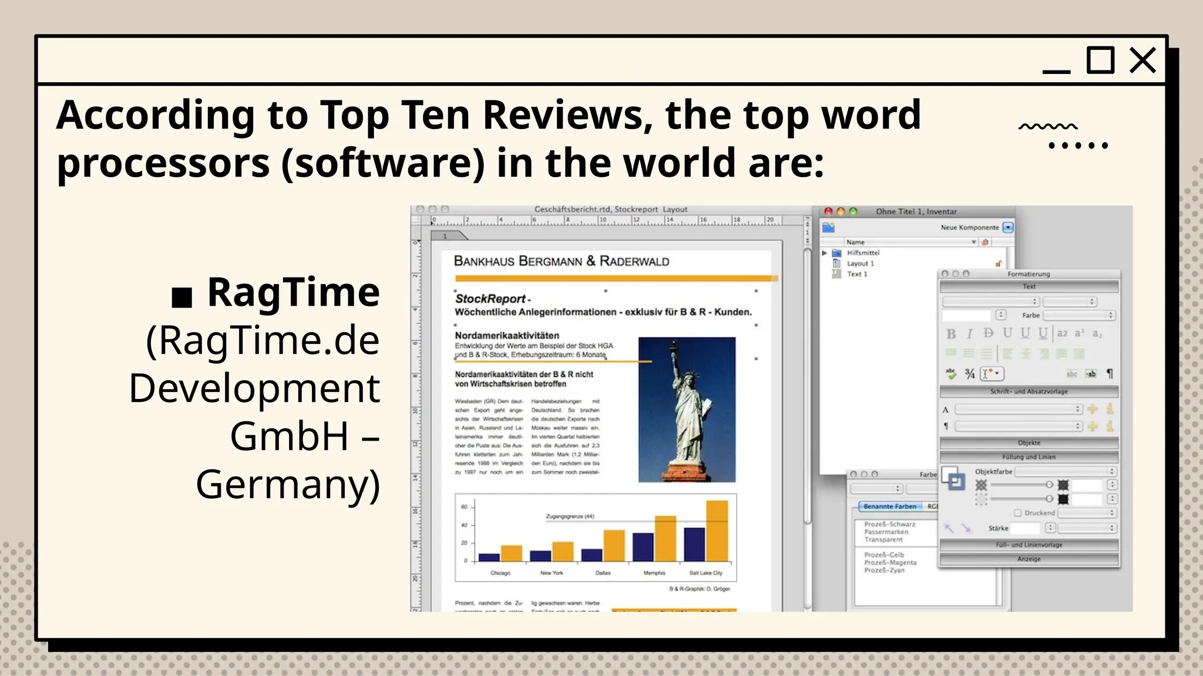Open the insert text cursor dropdown icon
This screenshot has width=1203, height=676.
coord(992,373)
